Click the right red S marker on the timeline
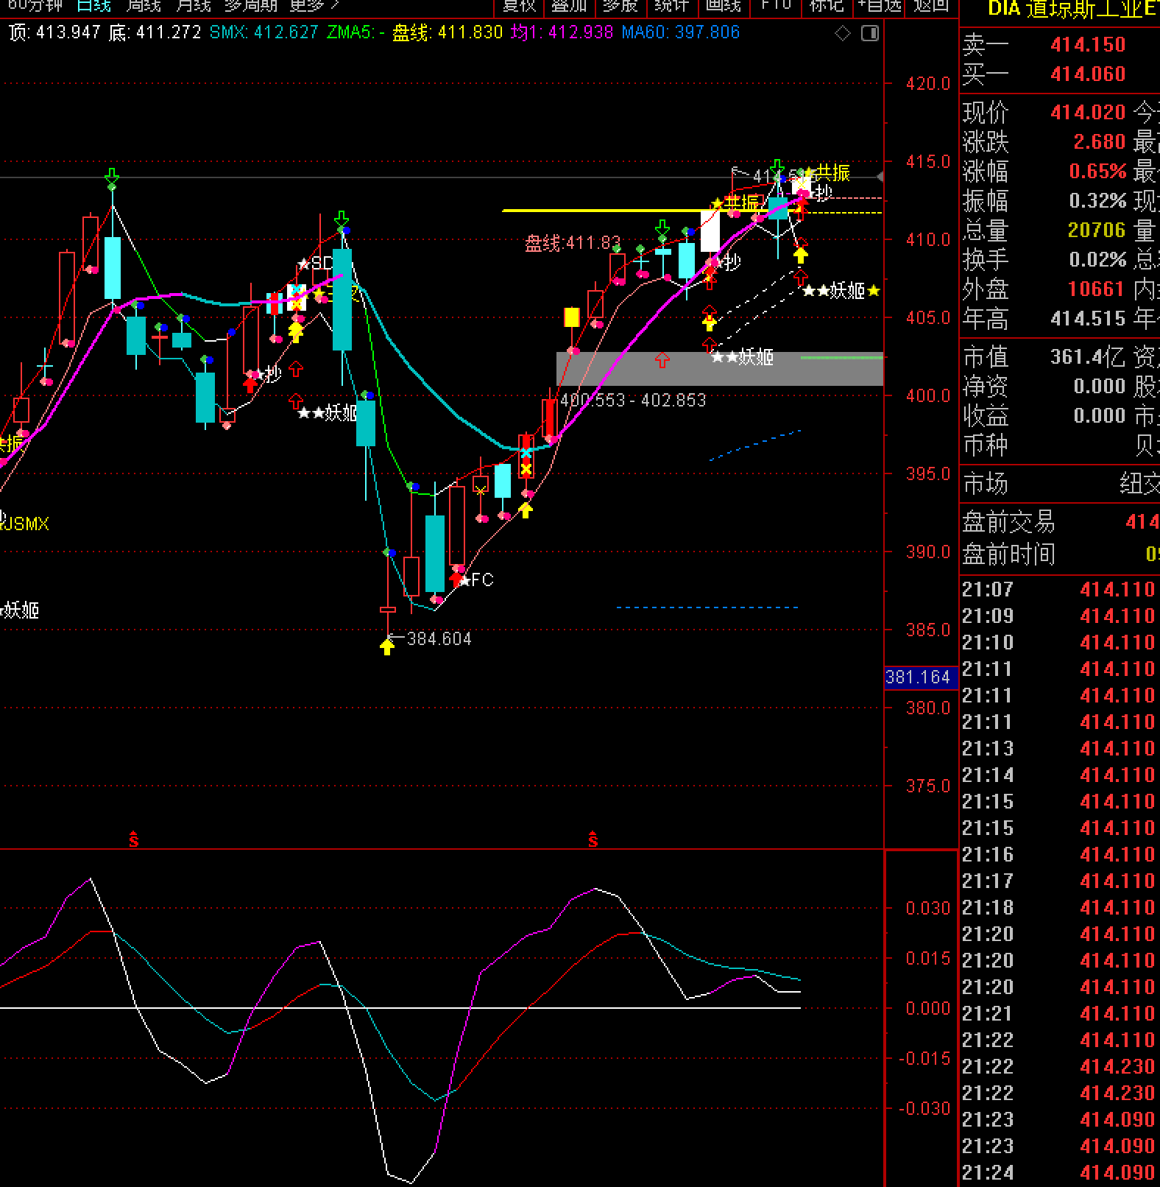 point(593,839)
